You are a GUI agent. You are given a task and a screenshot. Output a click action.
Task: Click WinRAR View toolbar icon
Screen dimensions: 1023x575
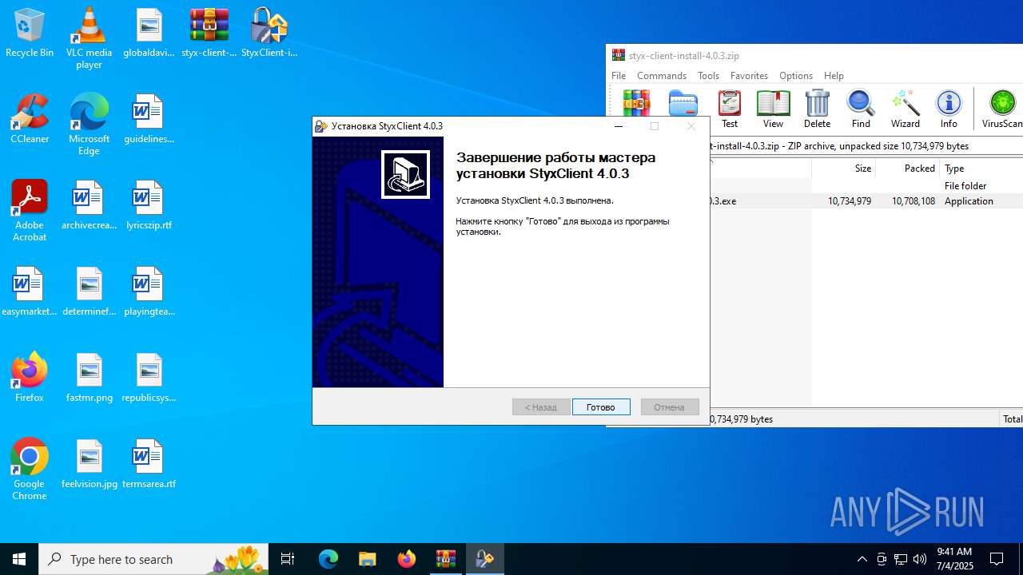pos(773,109)
